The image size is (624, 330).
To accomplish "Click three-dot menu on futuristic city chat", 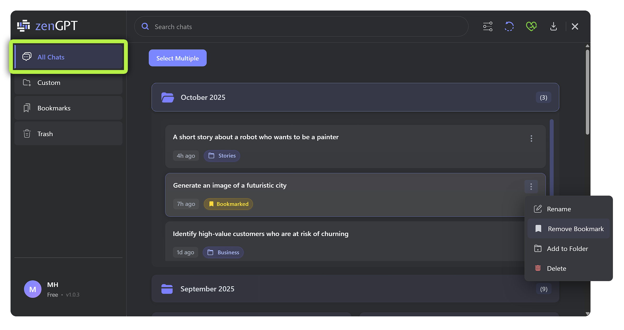I will tap(531, 187).
